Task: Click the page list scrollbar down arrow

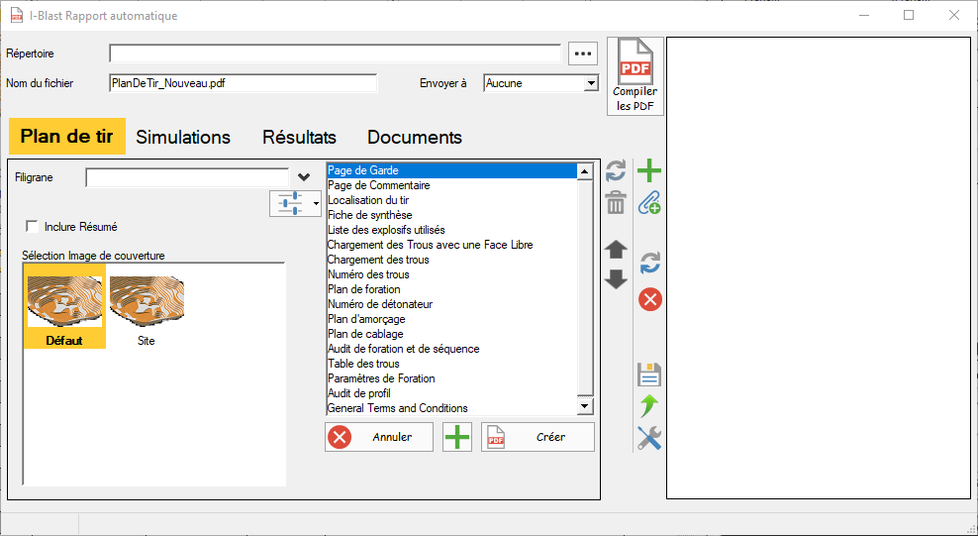Action: (x=585, y=406)
